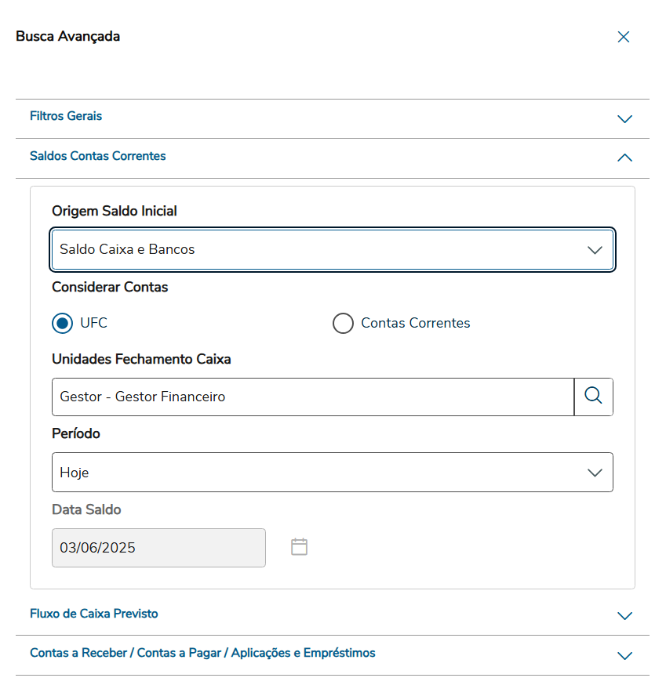The height and width of the screenshot is (685, 666).
Task: Click the arrow in Origem Saldo Inicial
Action: point(595,250)
